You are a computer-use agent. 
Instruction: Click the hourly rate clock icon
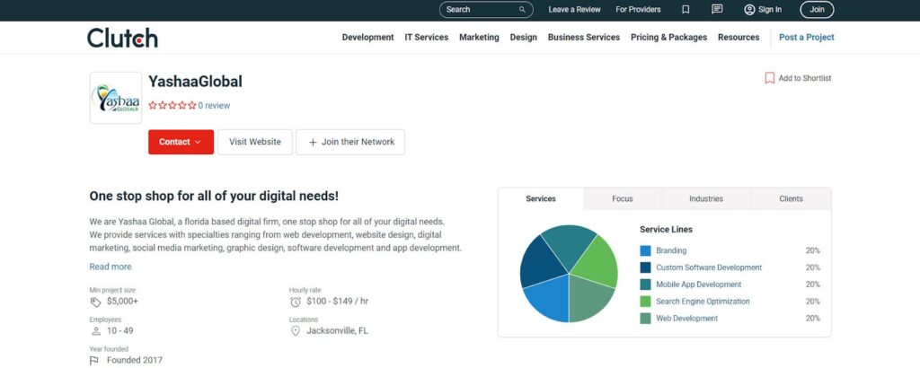295,302
